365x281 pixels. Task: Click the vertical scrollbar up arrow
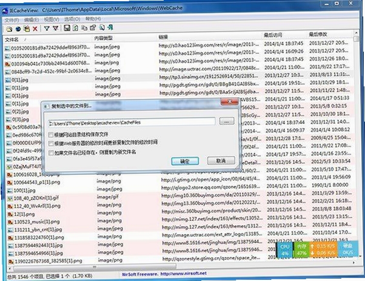tap(356, 33)
